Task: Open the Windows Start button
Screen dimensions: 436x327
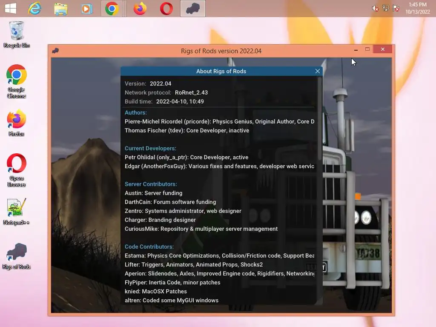Action: pyautogui.click(x=11, y=9)
